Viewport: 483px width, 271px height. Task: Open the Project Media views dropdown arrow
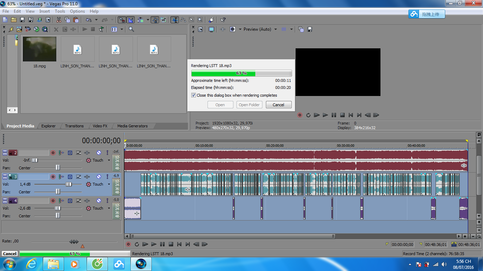[122, 29]
